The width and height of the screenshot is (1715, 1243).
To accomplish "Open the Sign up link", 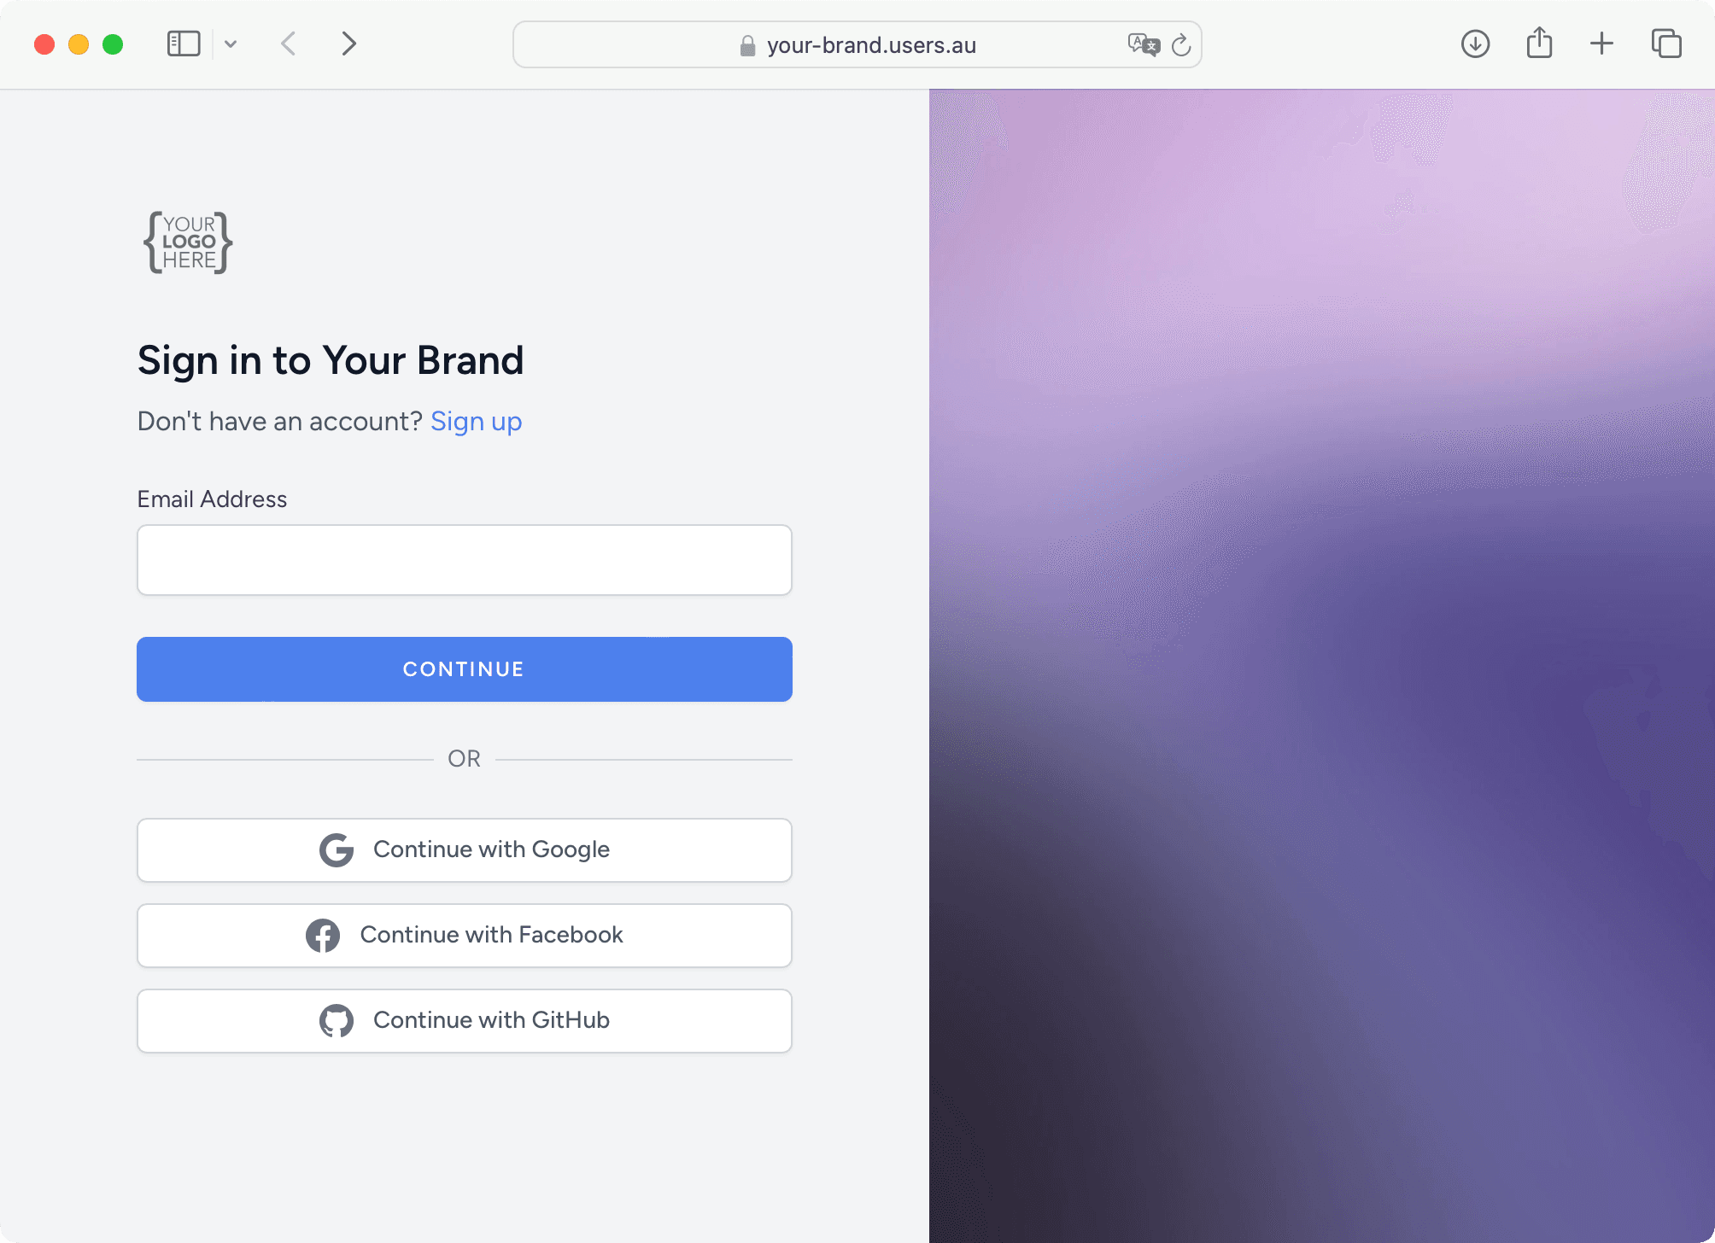I will 476,421.
